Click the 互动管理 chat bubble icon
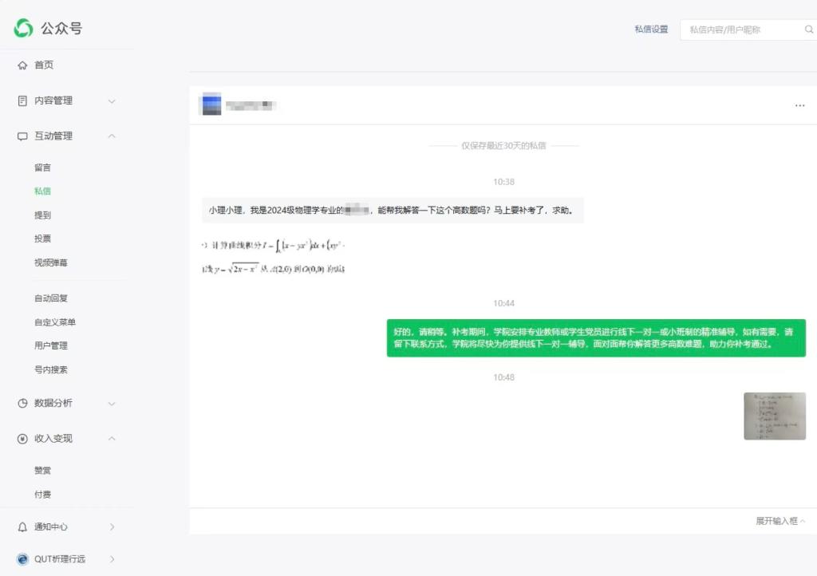This screenshot has height=576, width=817. click(x=22, y=136)
